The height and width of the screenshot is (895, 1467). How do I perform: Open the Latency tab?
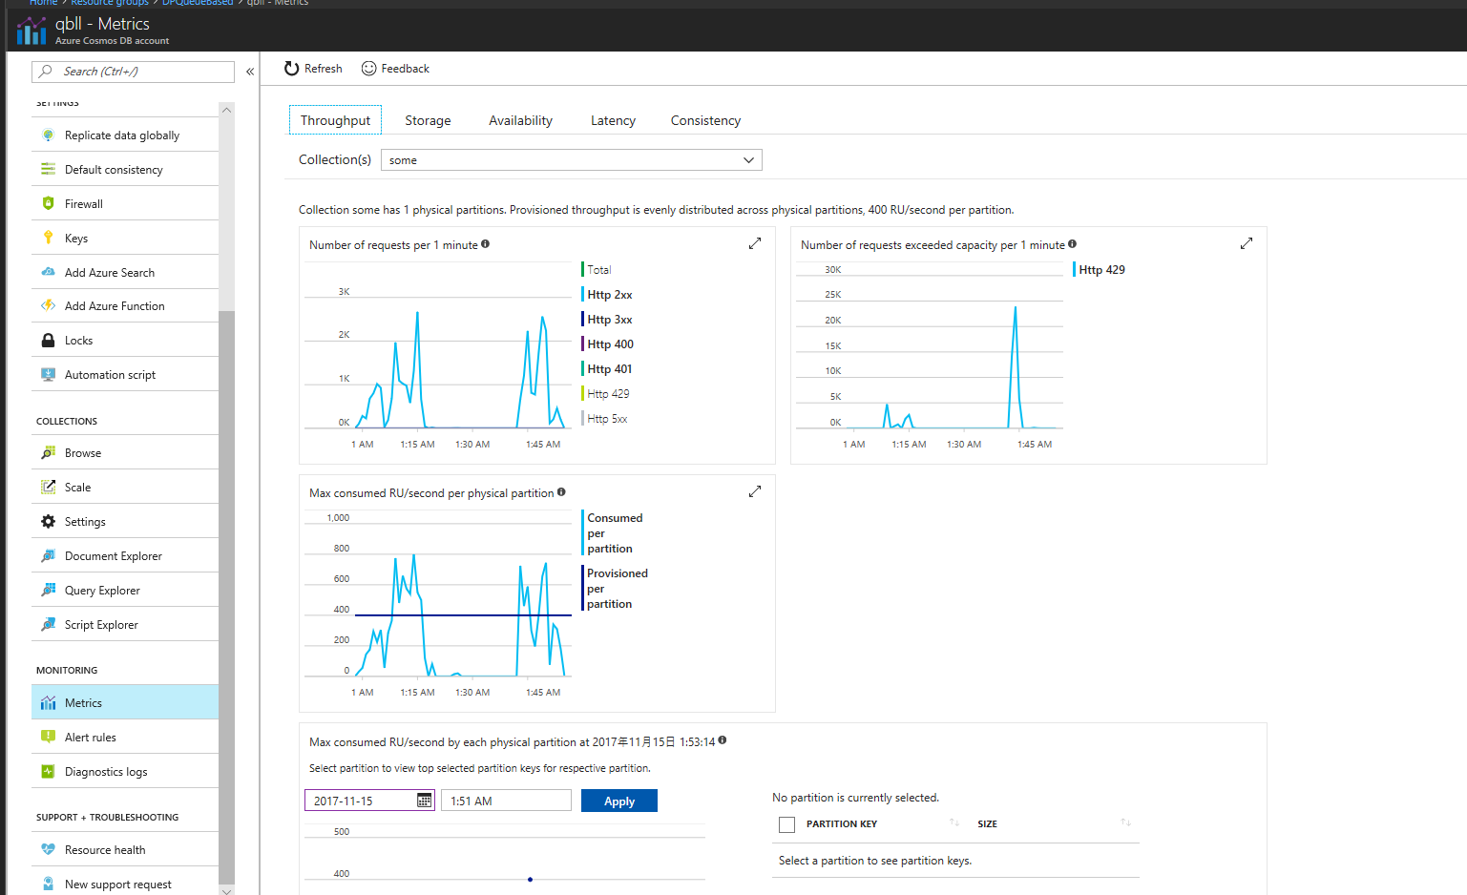click(612, 120)
